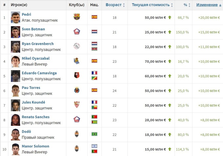
Task: Click Renato Sanches's portrait photo
Action: pos(15,119)
